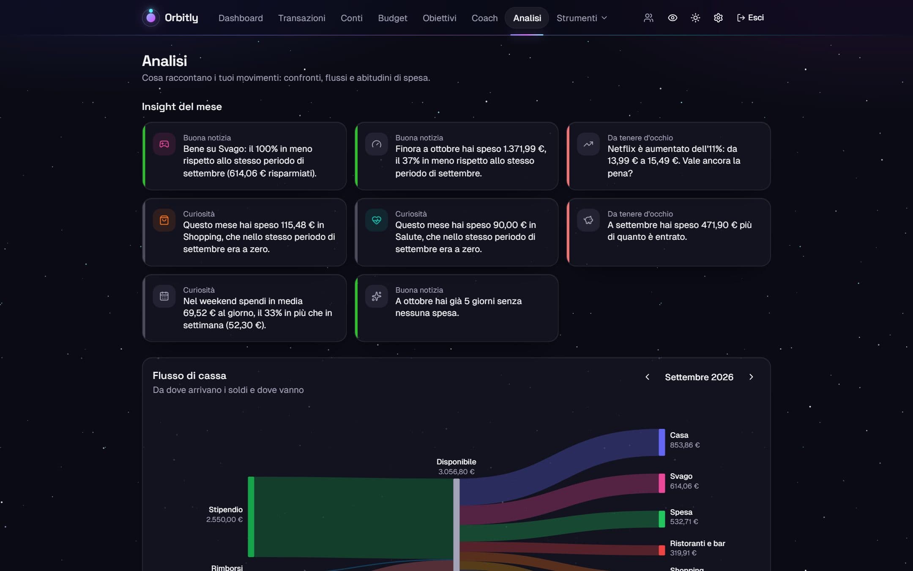Click the green Spesa node in chart

click(662, 519)
